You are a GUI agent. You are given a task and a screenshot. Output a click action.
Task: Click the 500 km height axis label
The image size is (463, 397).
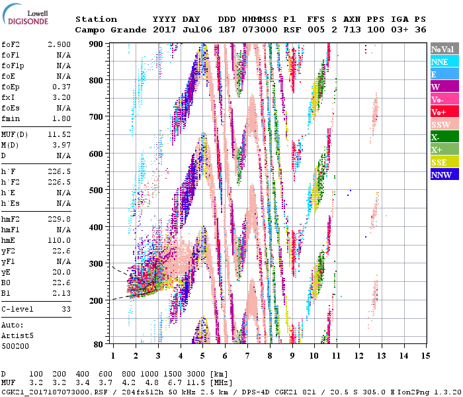click(96, 191)
